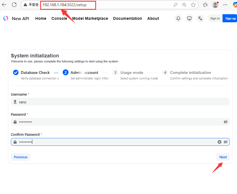Screen dimensions: 237x194
Task: Click the browser back arrow
Action: point(4,5)
